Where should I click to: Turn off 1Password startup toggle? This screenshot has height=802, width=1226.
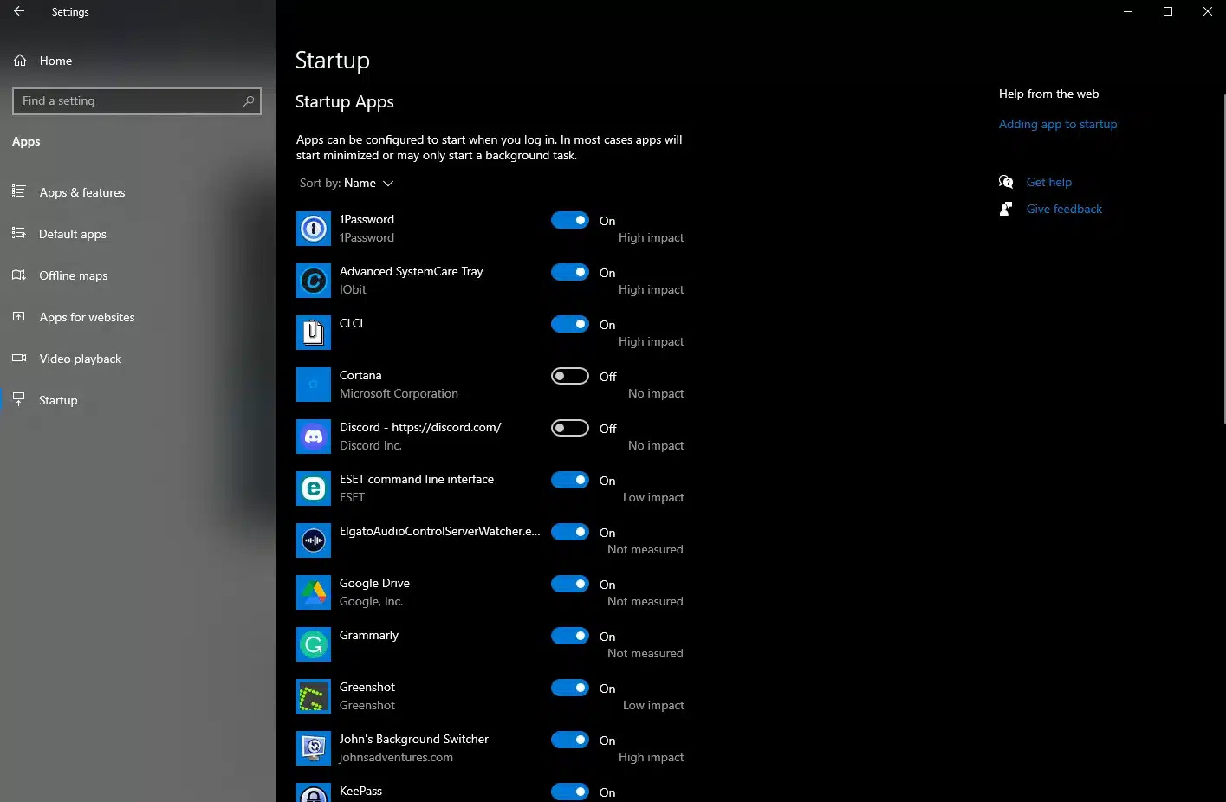click(570, 220)
